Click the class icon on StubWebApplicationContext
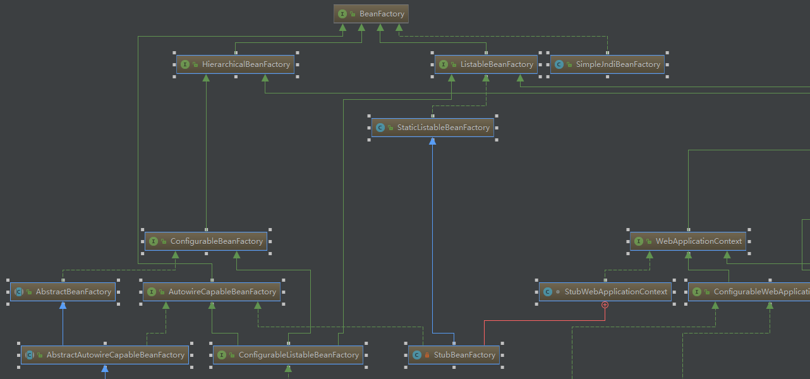The image size is (810, 379). click(x=547, y=291)
